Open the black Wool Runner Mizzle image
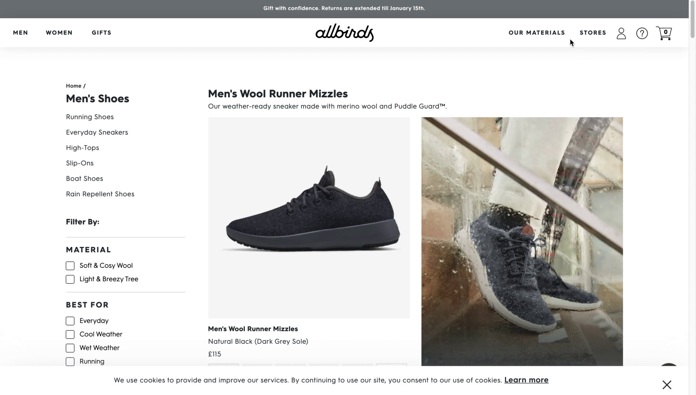 (309, 218)
